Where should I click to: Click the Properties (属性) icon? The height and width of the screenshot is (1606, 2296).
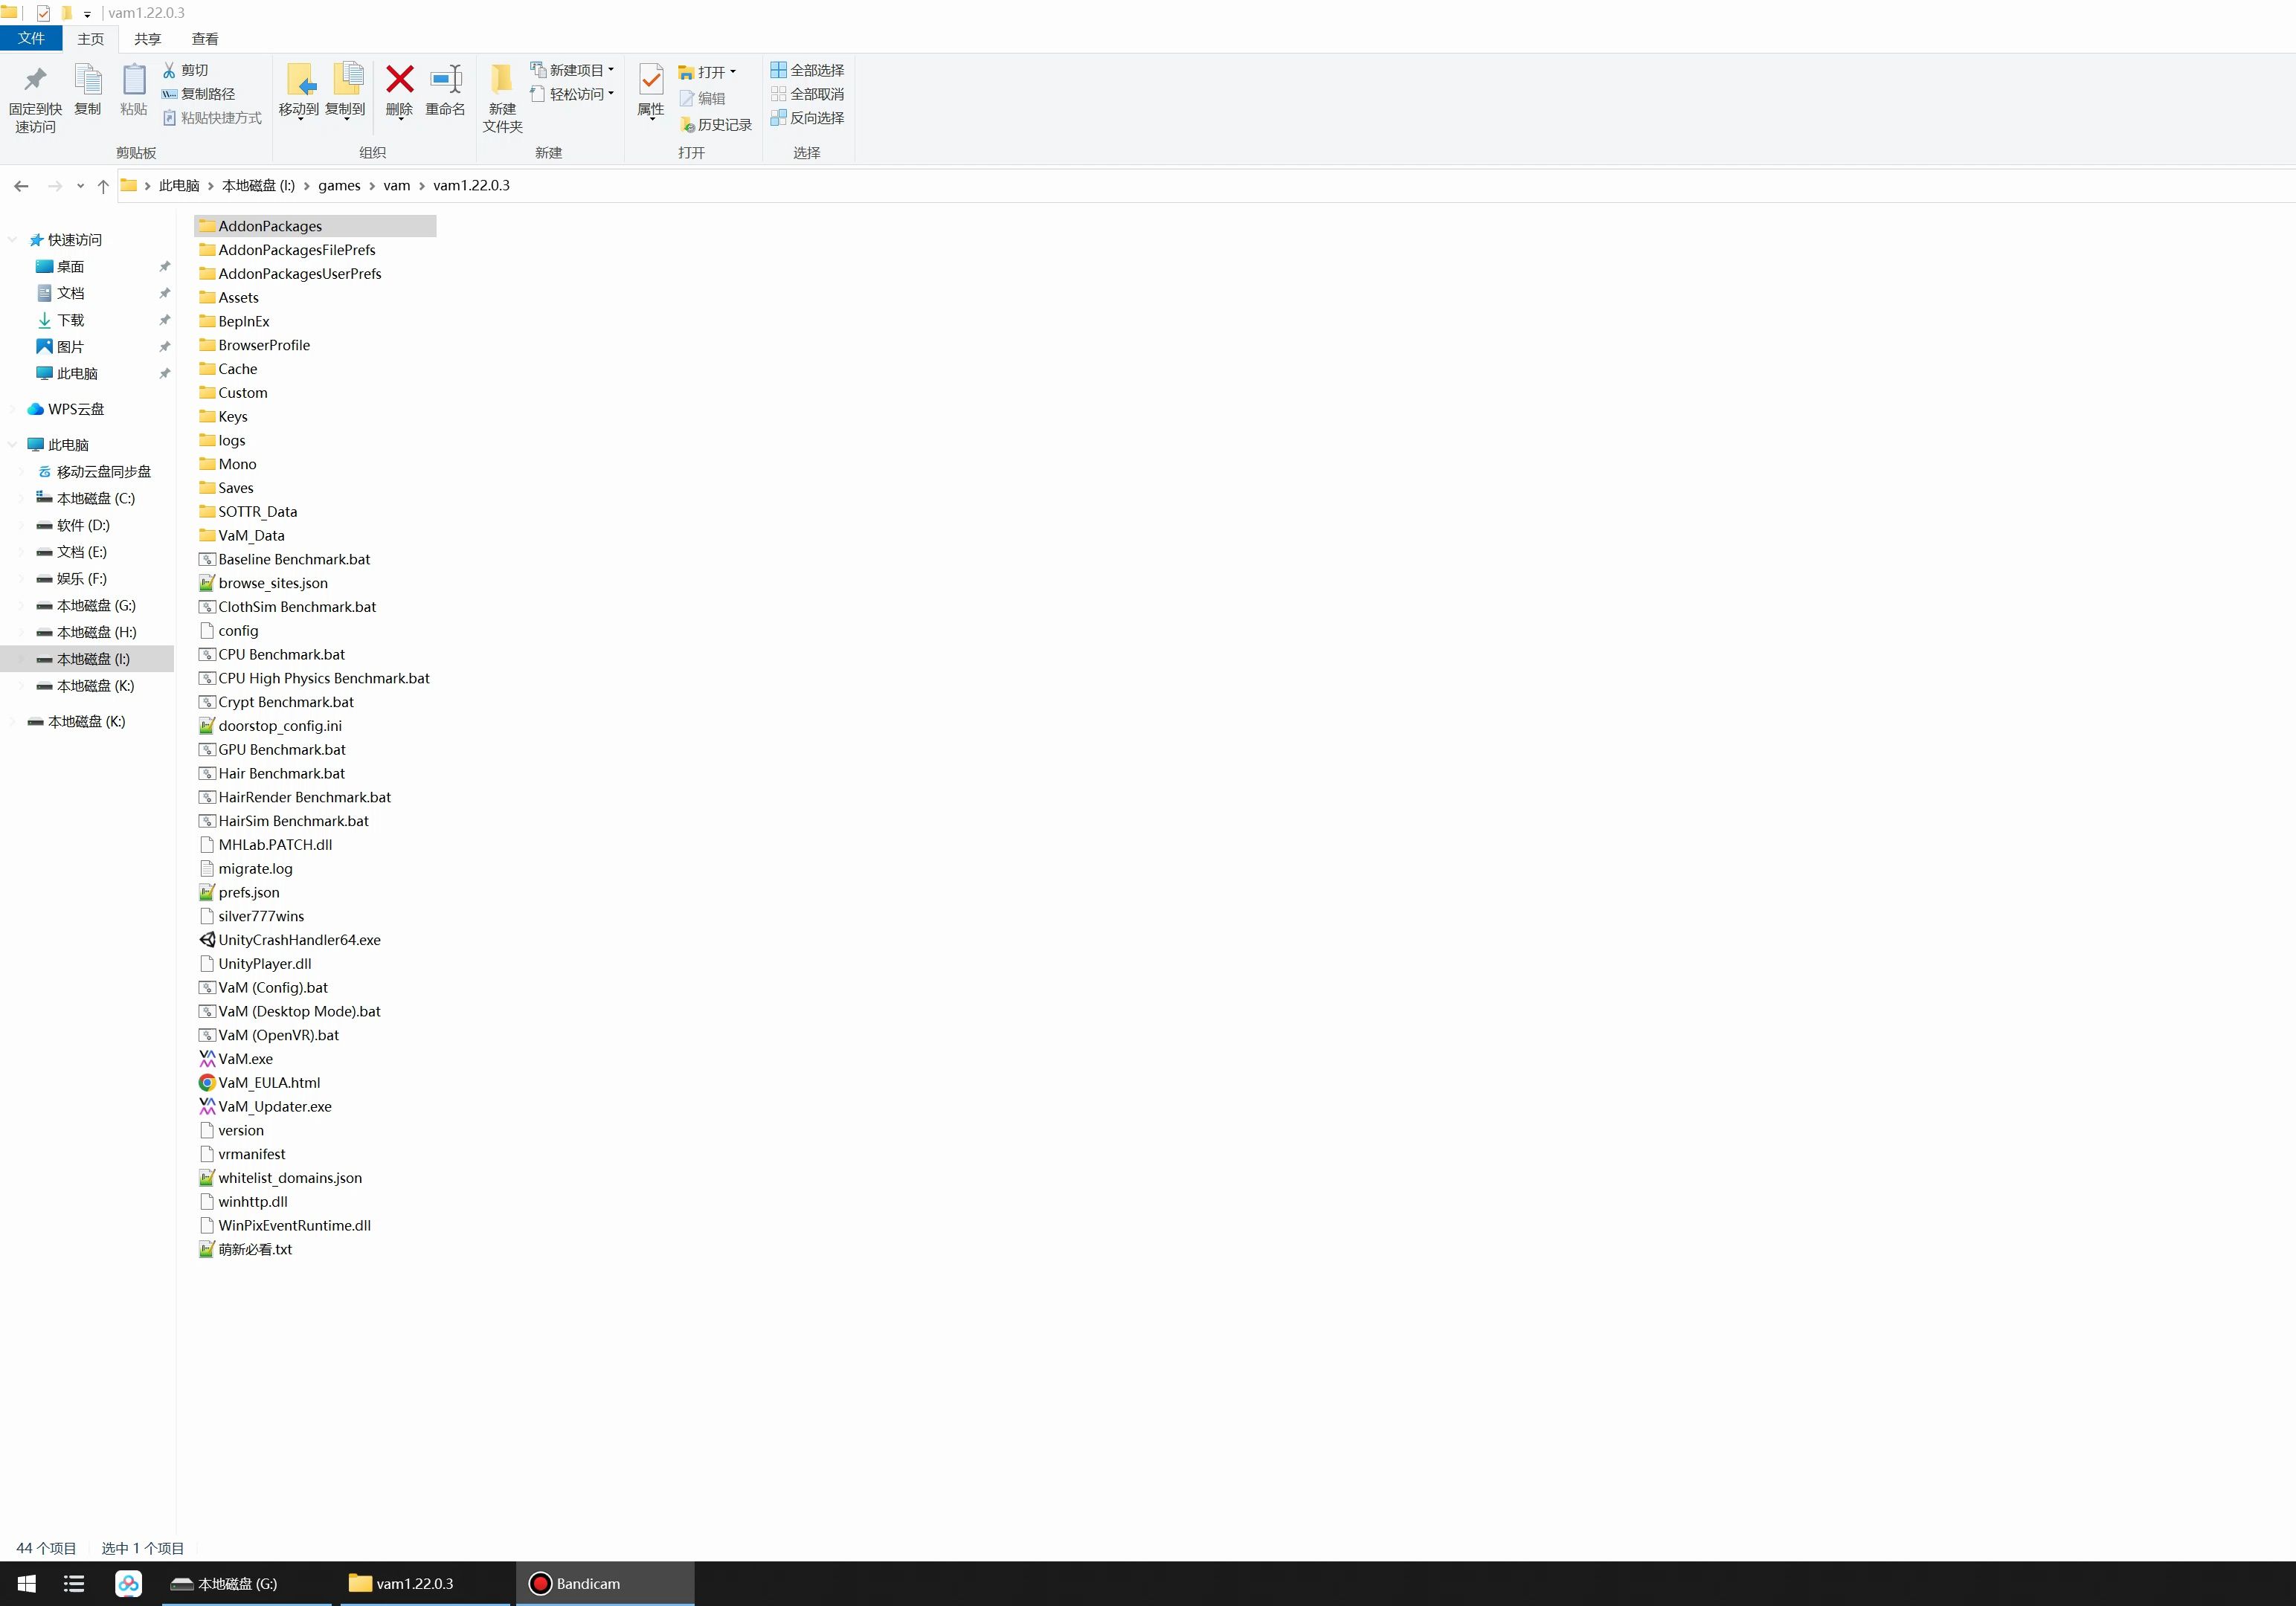[651, 79]
